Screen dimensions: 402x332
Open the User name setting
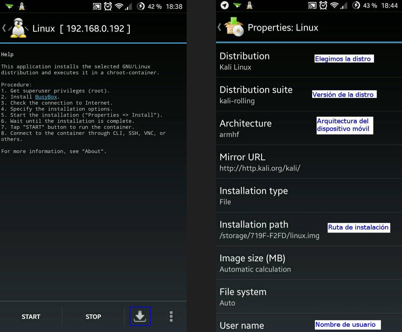point(309,323)
